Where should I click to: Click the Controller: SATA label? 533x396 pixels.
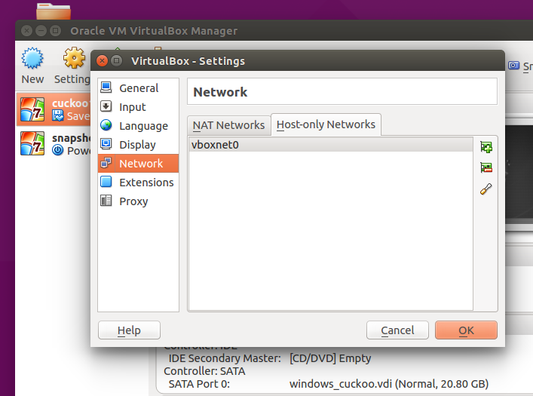pyautogui.click(x=204, y=371)
